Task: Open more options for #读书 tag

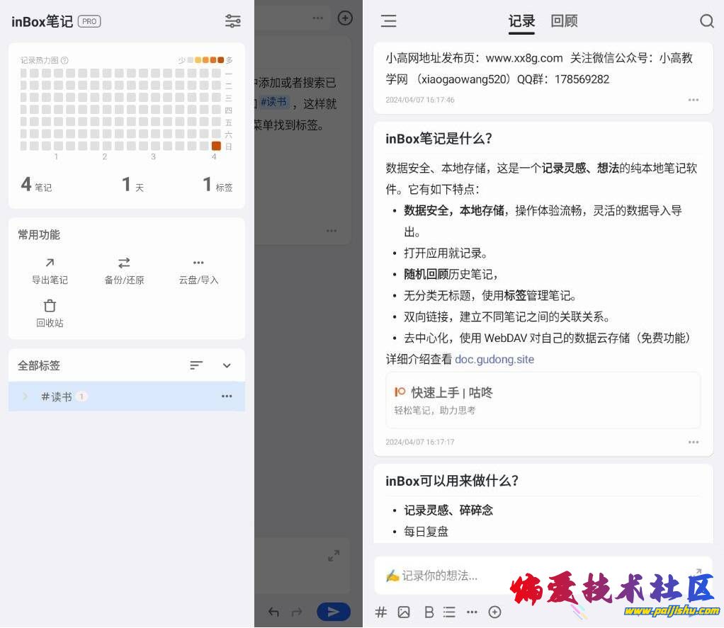Action: (227, 396)
